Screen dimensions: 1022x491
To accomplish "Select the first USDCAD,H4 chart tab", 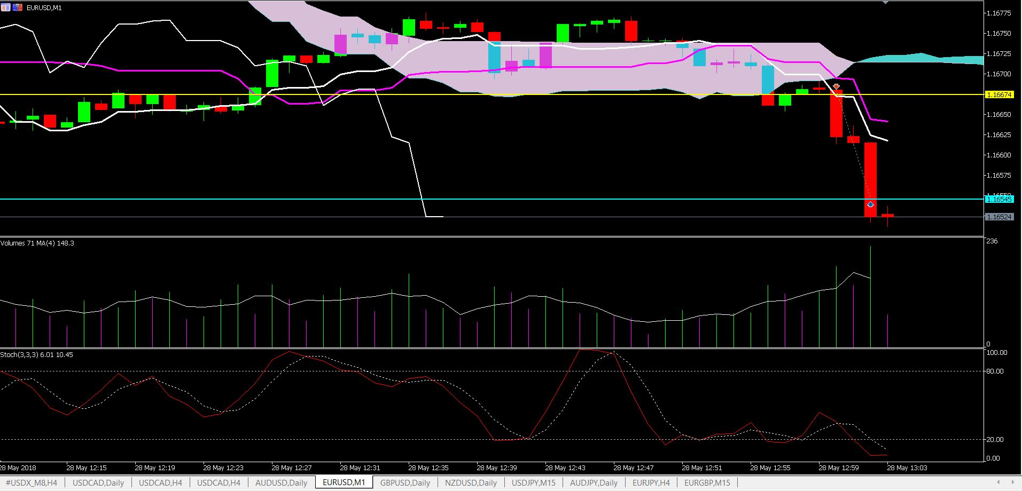I will (160, 482).
